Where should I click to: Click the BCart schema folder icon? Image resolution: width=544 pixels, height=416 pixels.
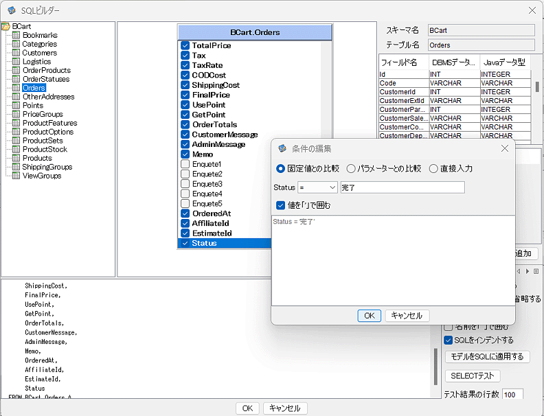coord(5,26)
